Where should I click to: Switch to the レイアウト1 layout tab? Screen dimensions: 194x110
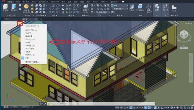pyautogui.click(x=15, y=107)
